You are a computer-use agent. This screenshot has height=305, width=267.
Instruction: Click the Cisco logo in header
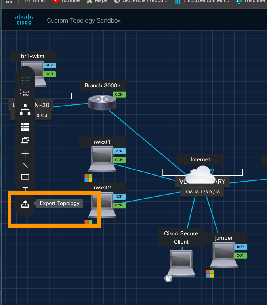point(24,20)
